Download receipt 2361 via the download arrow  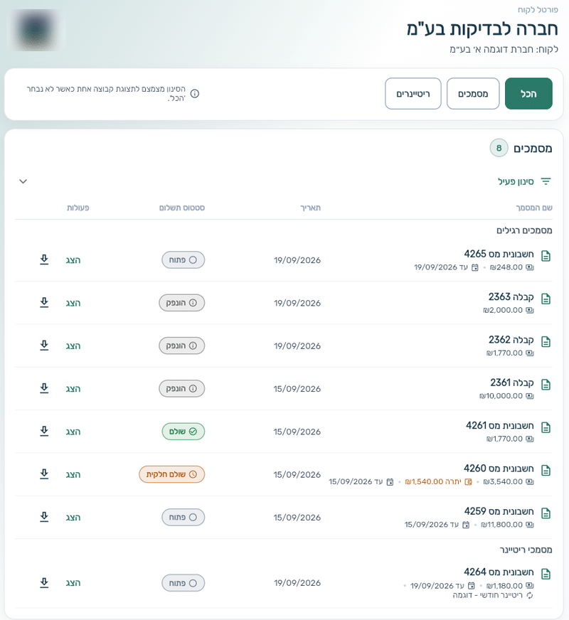pyautogui.click(x=44, y=389)
